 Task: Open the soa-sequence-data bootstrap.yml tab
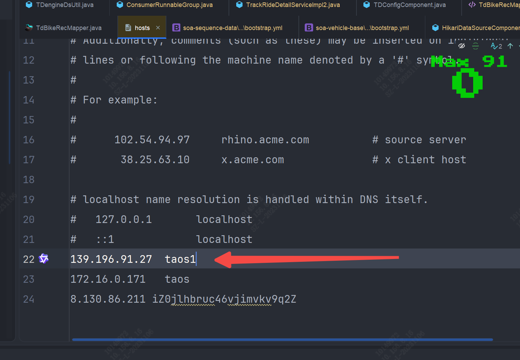point(232,28)
